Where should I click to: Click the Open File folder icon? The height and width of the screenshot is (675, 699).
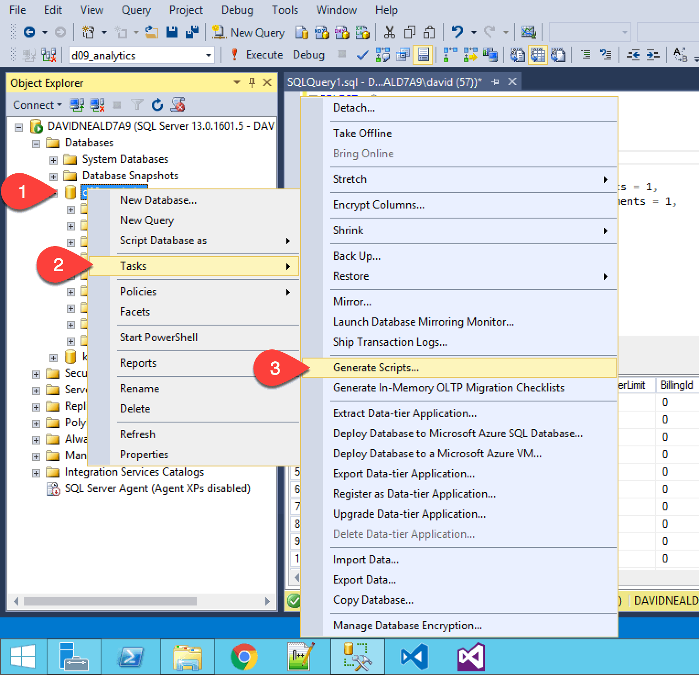pyautogui.click(x=152, y=32)
